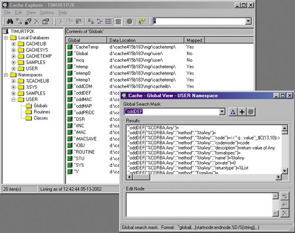Select the ^Global row in the list
The image size is (295, 233).
click(78, 53)
